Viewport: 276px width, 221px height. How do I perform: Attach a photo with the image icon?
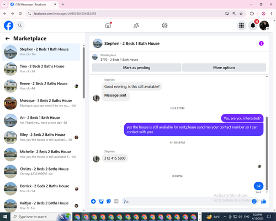(101, 201)
